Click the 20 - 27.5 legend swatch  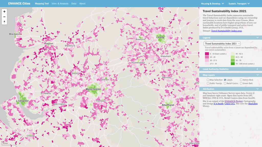coord(207,60)
